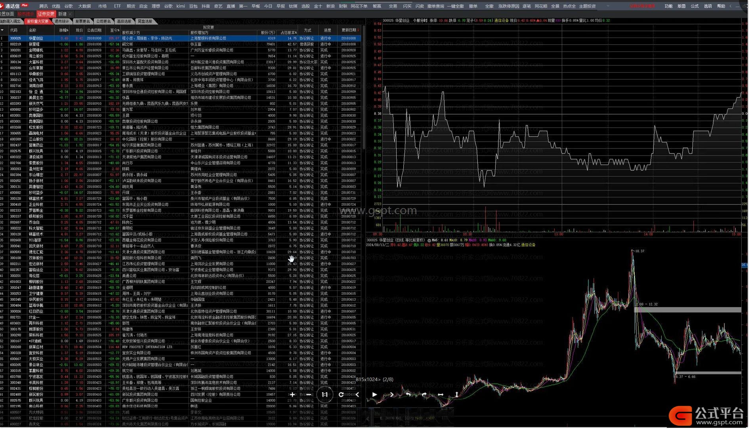The image size is (750, 429).
Task: Open the 新建 tab
Action: 62,14
